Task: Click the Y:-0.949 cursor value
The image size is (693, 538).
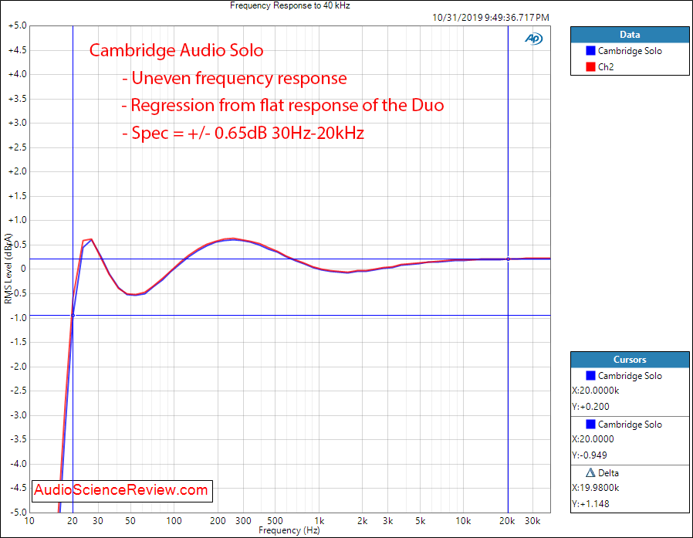Action: coord(590,455)
